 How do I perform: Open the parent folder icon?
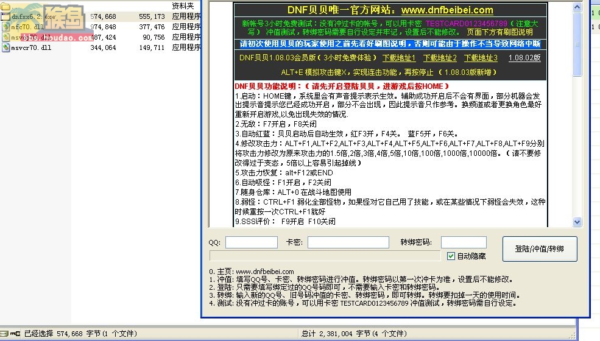[x=5, y=7]
